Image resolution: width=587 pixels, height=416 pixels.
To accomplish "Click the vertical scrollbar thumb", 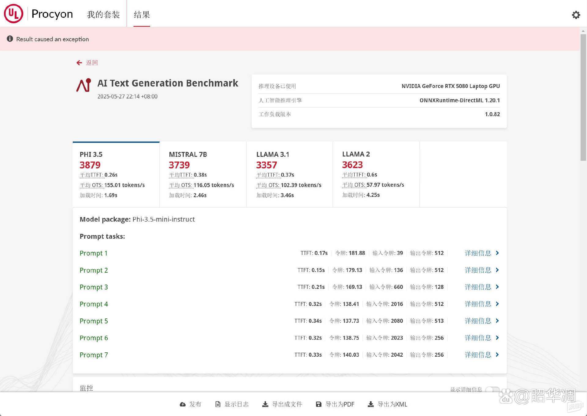I will (x=583, y=97).
